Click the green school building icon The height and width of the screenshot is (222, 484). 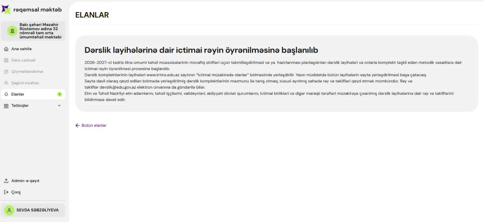click(12, 31)
